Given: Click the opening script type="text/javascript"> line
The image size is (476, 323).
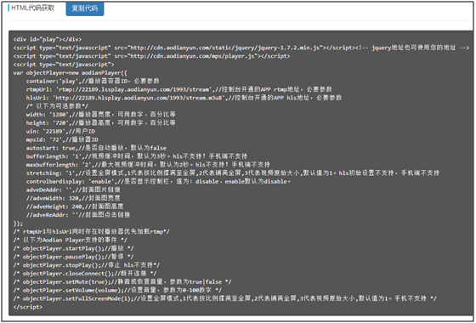Looking at the screenshot, I should (64, 65).
